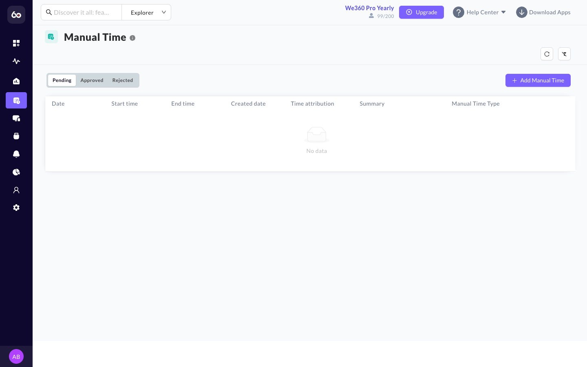Open the screen monitor sidebar icon
The height and width of the screenshot is (367, 587).
[x=16, y=118]
